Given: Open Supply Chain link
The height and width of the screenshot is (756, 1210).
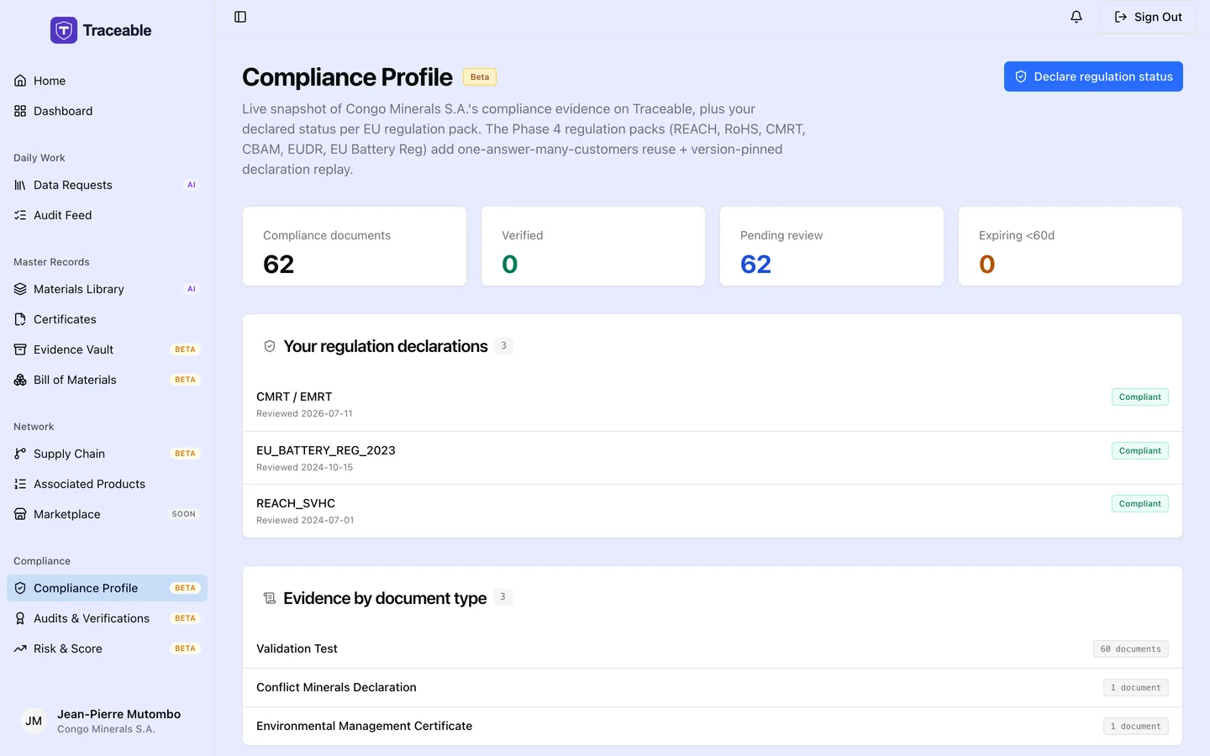Looking at the screenshot, I should [x=107, y=454].
